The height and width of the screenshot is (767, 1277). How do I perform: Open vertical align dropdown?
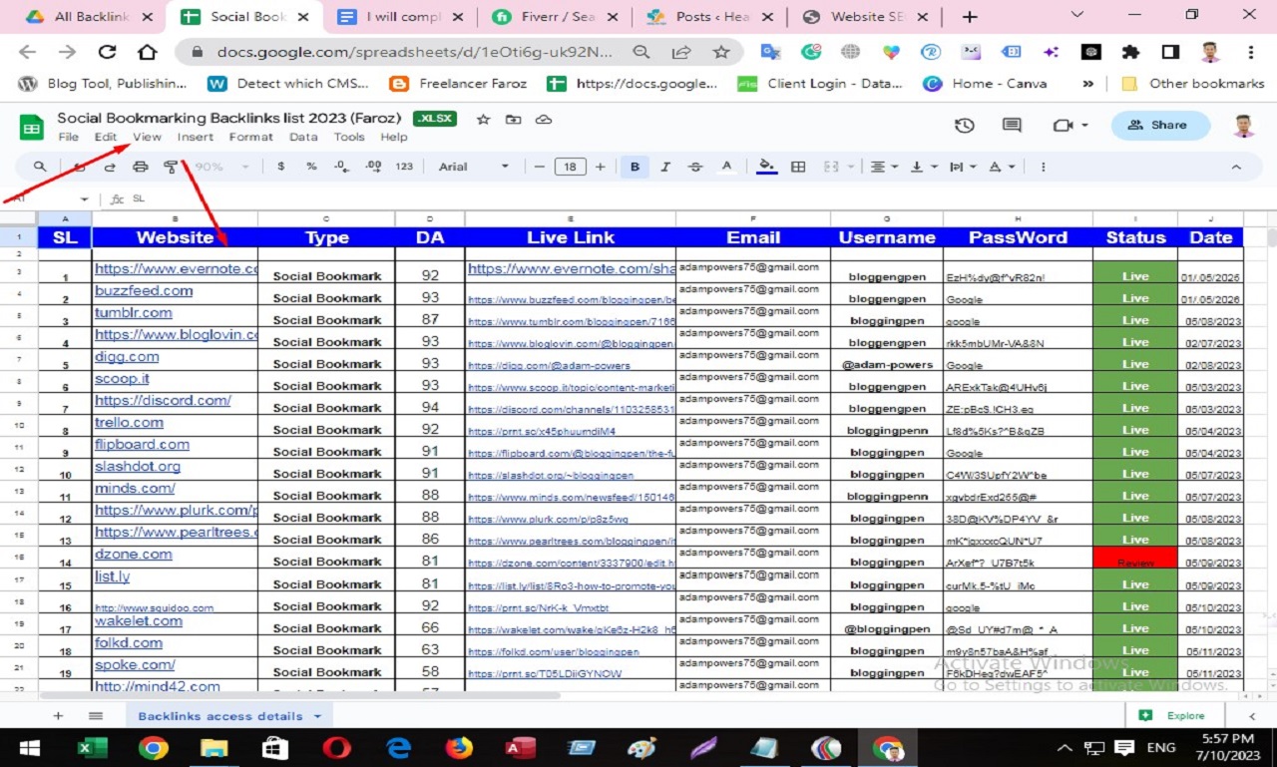[x=922, y=167]
